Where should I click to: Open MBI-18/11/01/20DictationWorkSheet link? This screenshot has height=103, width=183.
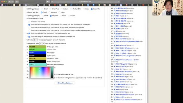[x=128, y=41]
